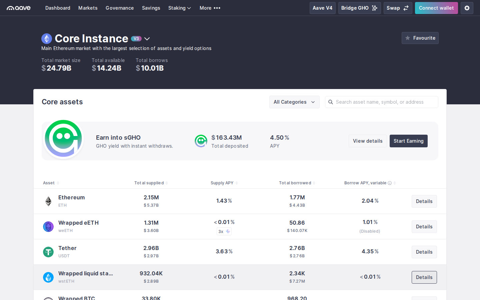The height and width of the screenshot is (300, 480).
Task: Expand the Core Instance market selector chevron
Action: point(147,39)
